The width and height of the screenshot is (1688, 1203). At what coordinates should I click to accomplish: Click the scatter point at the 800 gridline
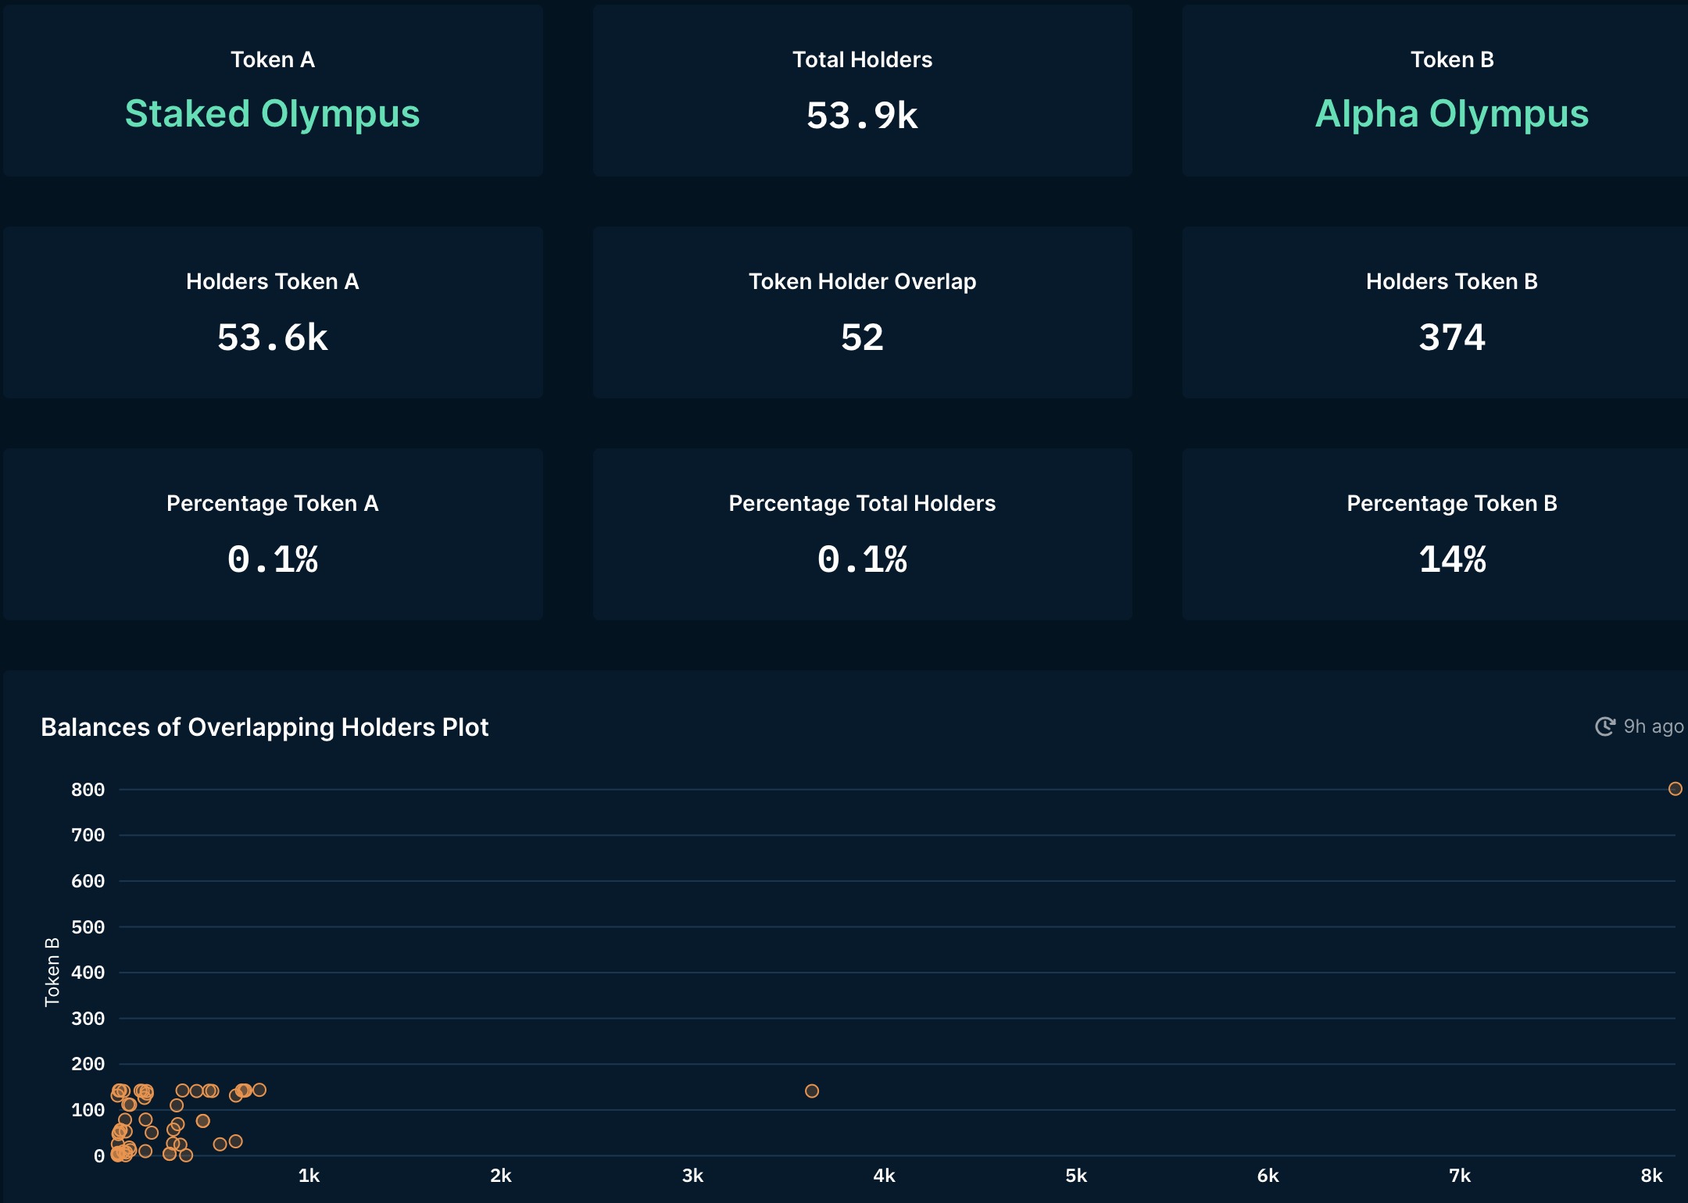pos(1675,789)
